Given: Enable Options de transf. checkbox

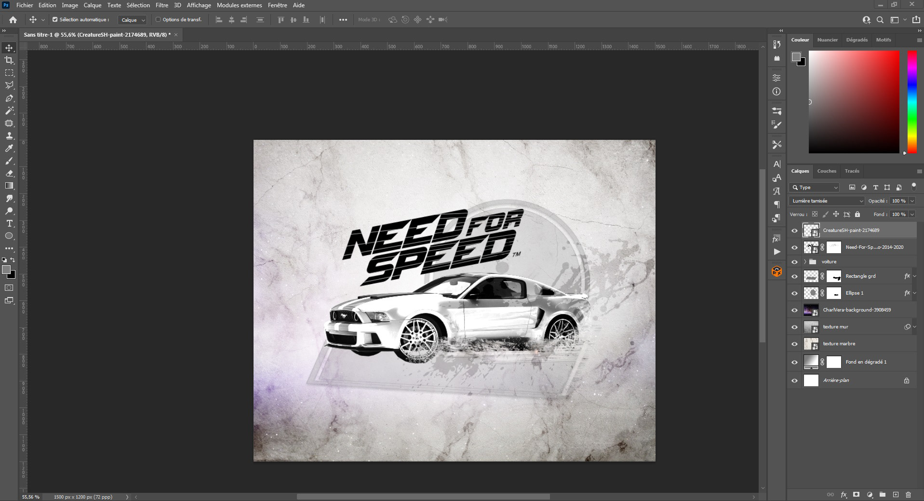Looking at the screenshot, I should point(158,20).
